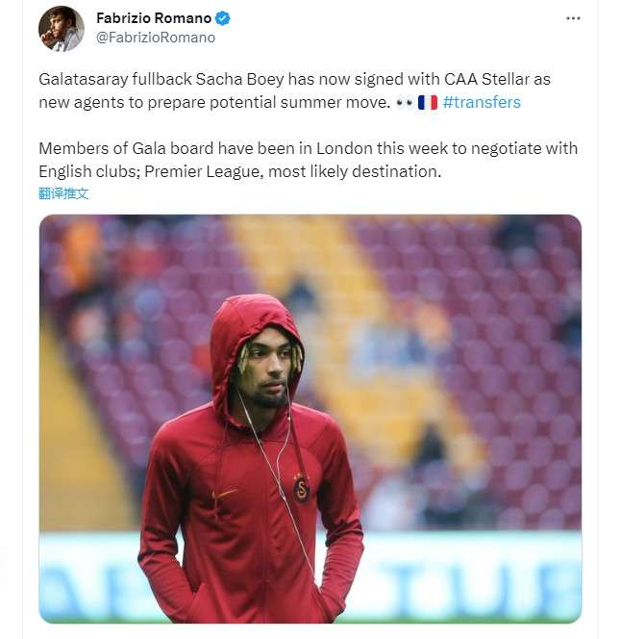Open the three-dot more options menu
The height and width of the screenshot is (639, 620).
tap(573, 18)
